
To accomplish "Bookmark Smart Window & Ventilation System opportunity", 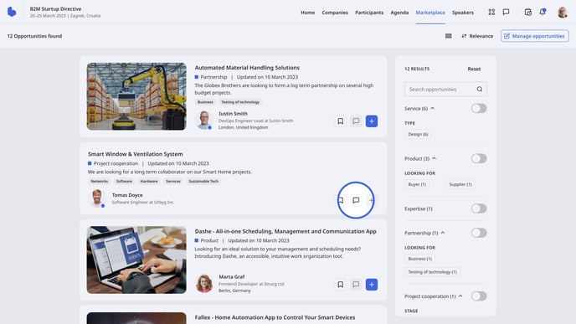I will pyautogui.click(x=341, y=200).
